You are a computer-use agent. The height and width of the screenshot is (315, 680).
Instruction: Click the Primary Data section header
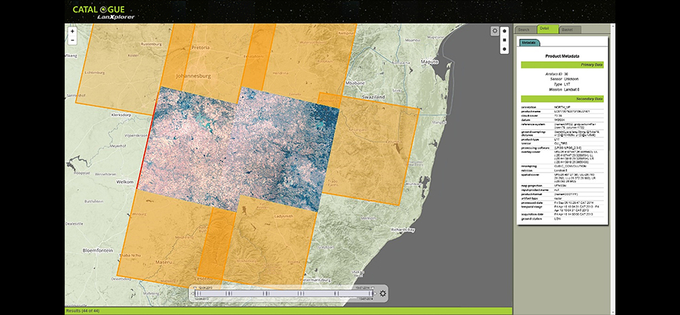[562, 65]
